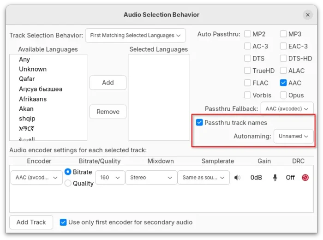Enable the MP2 passthru checkbox

[x=248, y=34]
